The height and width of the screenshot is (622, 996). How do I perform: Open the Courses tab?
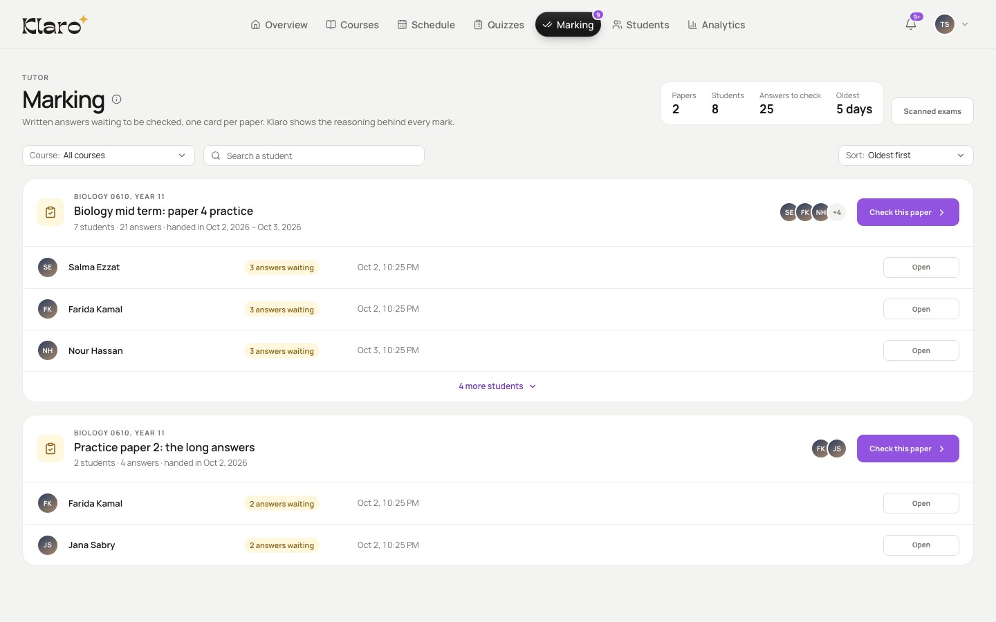[353, 25]
